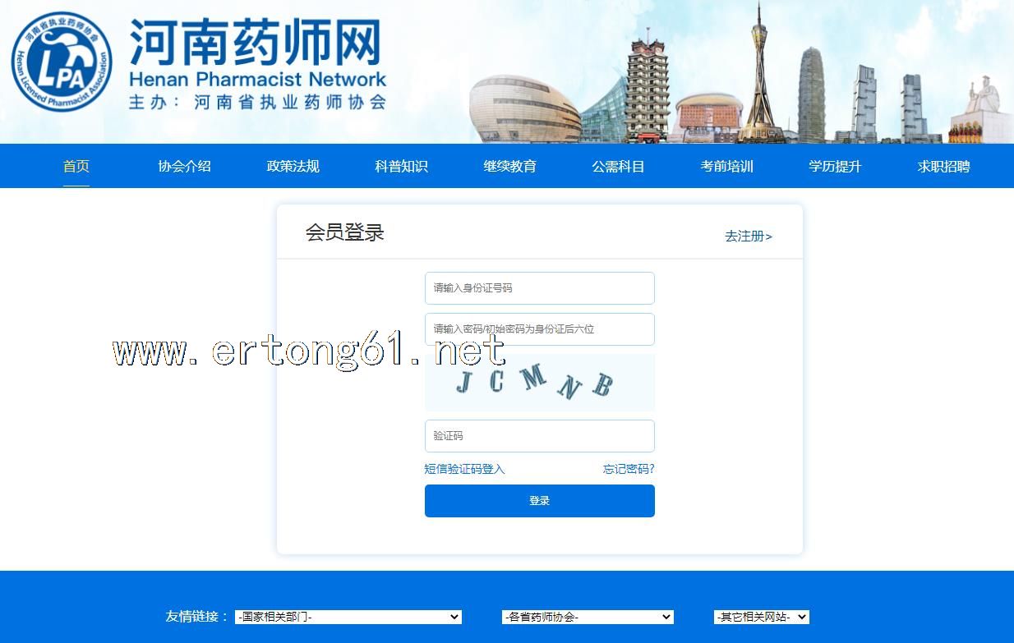The image size is (1014, 643).
Task: Click the 去注册 link
Action: tap(748, 237)
